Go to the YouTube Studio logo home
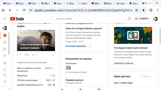 (x=17, y=19)
